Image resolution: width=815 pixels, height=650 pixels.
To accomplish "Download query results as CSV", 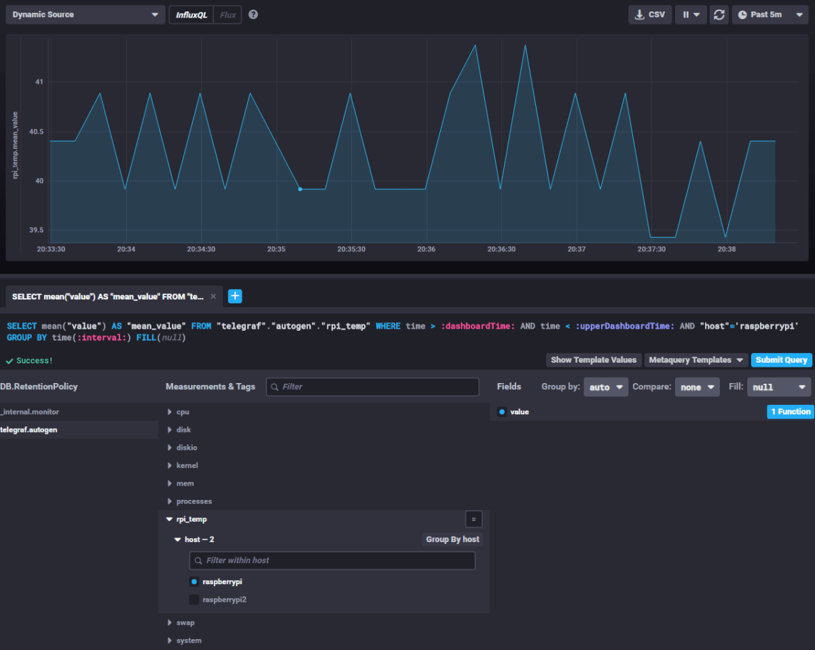I will [650, 14].
